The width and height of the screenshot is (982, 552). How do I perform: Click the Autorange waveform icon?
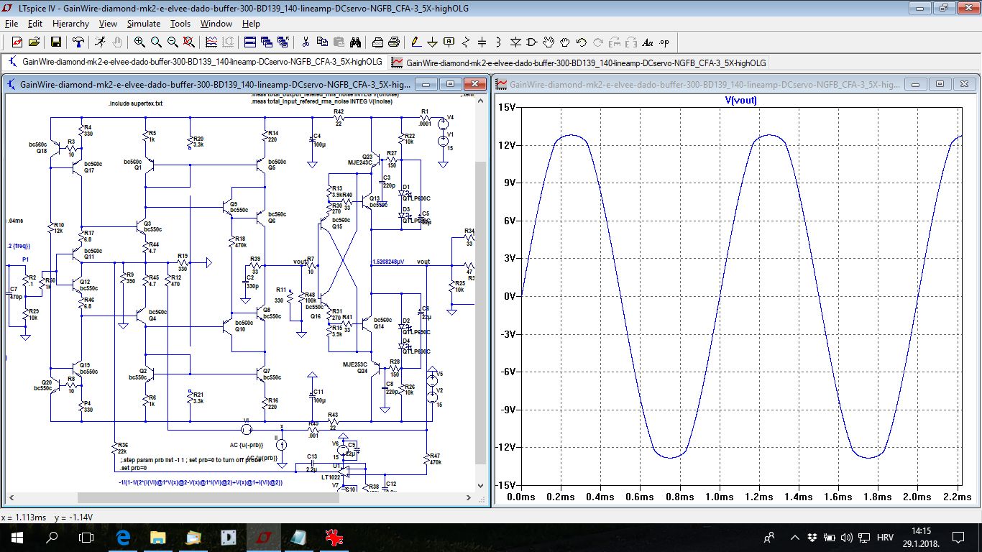[x=211, y=42]
